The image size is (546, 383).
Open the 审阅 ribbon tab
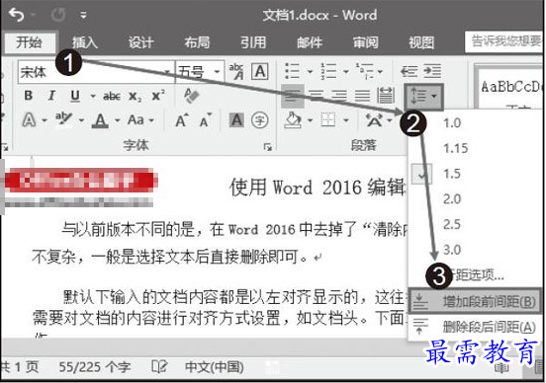365,42
